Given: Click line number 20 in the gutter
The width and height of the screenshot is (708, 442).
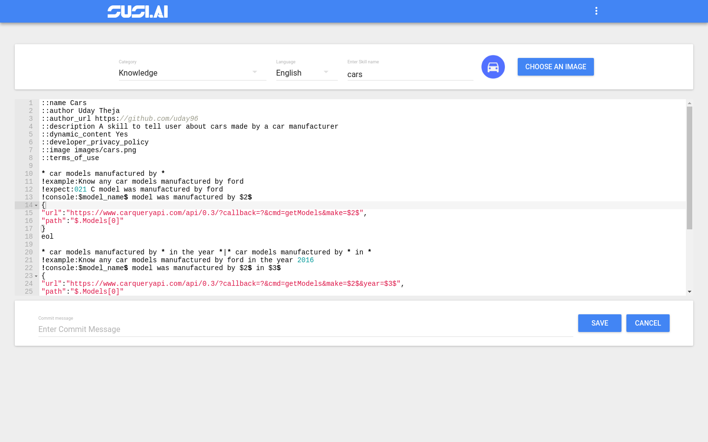Looking at the screenshot, I should 29,252.
